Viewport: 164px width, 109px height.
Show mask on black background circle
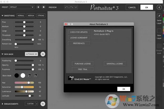pos(17,76)
